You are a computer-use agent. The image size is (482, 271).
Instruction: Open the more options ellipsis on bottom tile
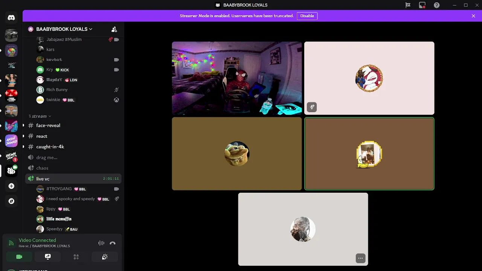360,258
